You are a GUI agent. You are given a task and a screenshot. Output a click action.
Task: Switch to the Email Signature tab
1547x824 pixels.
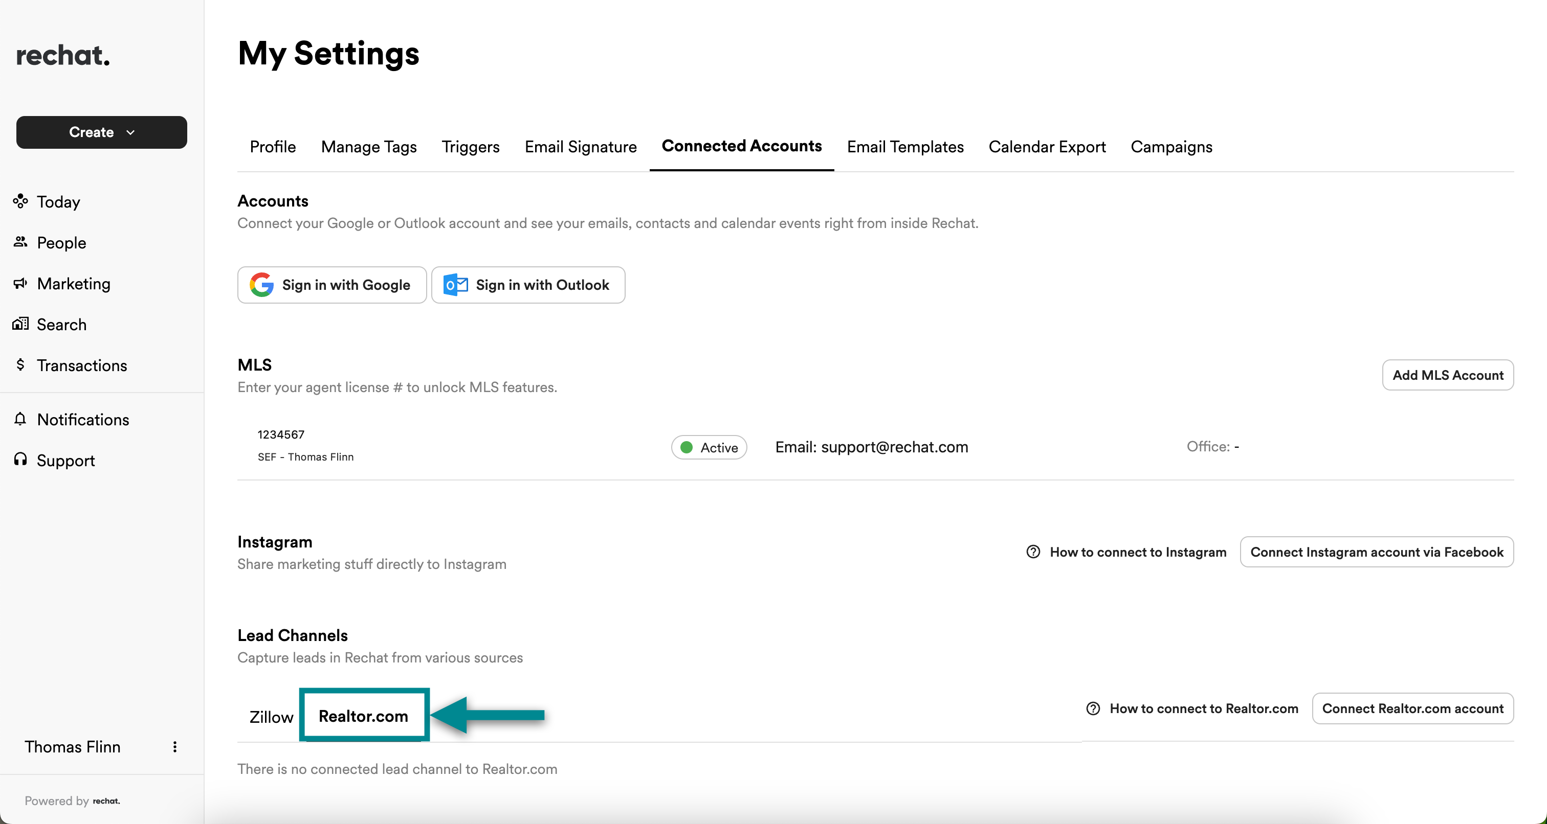(580, 147)
